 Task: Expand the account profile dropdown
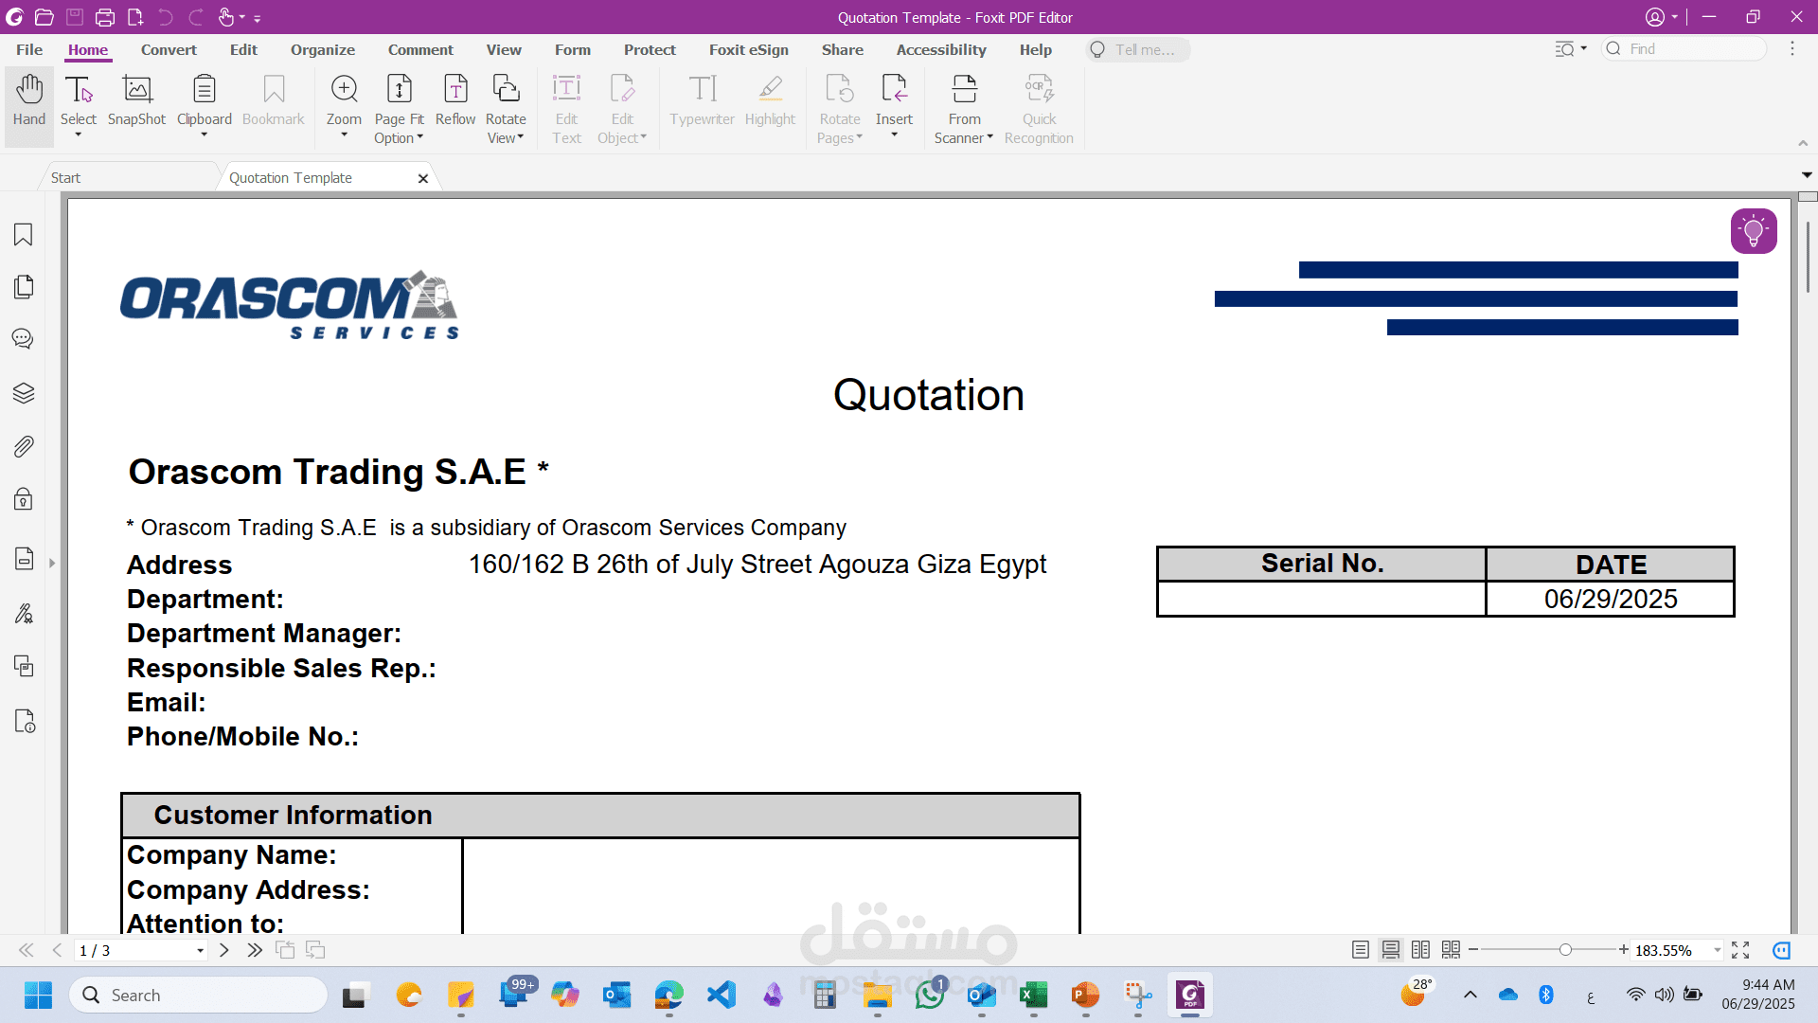point(1675,17)
